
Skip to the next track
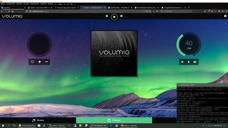tap(121, 16)
